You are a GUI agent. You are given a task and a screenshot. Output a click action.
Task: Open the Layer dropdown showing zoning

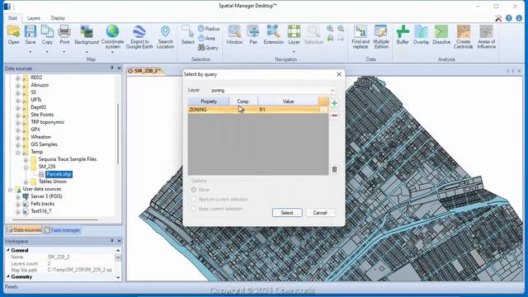coord(272,90)
